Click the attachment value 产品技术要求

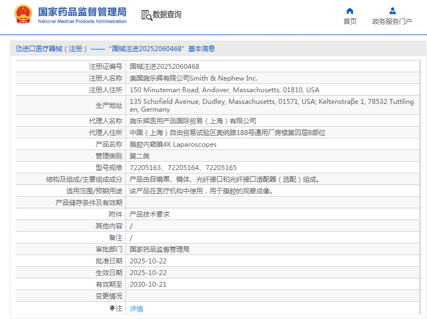point(149,214)
